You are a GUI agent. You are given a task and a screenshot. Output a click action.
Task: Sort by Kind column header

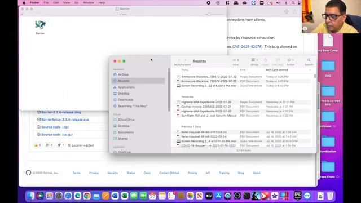[243, 70]
